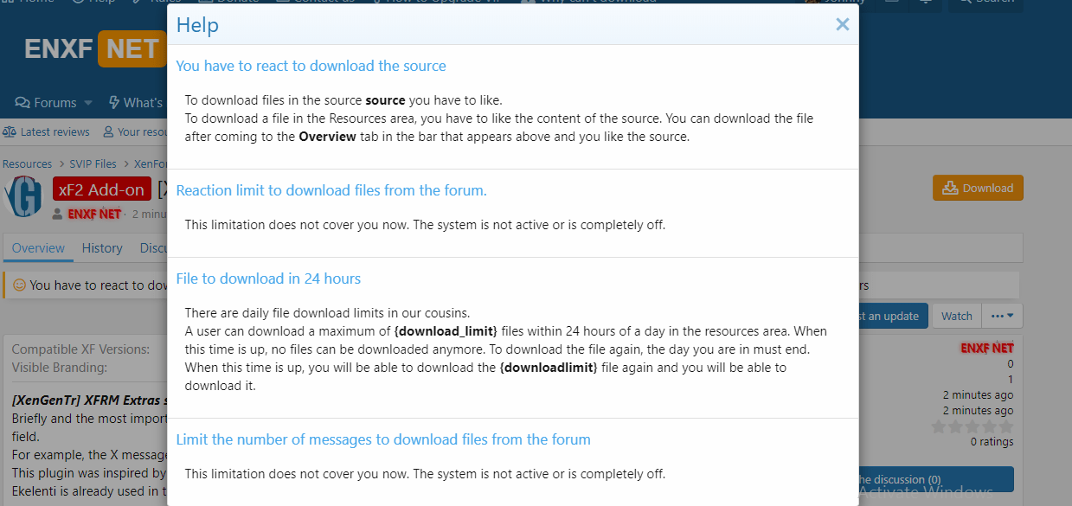Switch to the Overview tab
The width and height of the screenshot is (1072, 506).
[x=38, y=248]
